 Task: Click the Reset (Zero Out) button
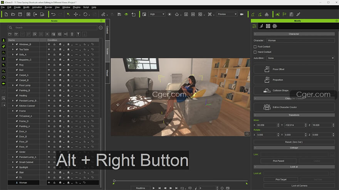click(x=294, y=142)
